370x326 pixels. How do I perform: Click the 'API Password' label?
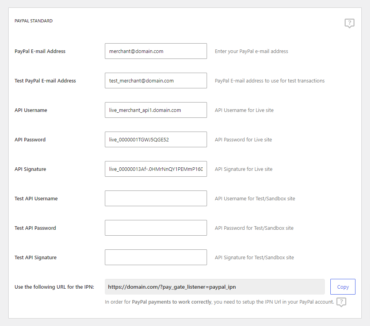[x=30, y=140]
